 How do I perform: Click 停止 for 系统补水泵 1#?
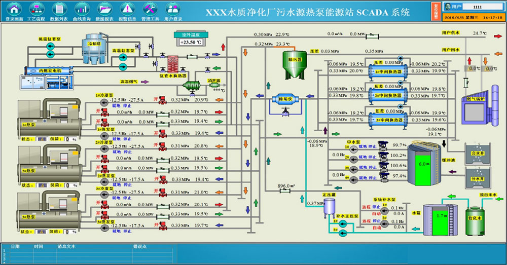[x=376, y=207]
